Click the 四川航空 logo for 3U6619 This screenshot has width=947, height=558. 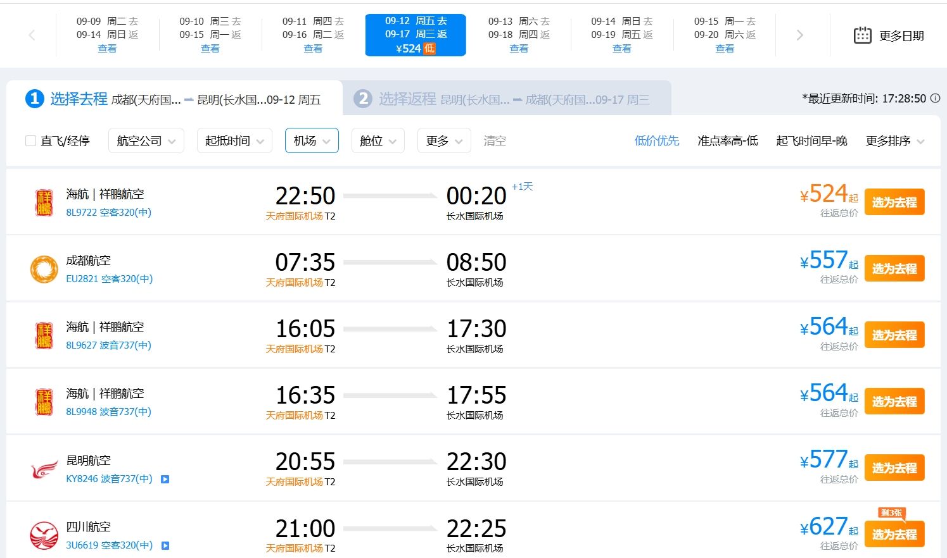coord(44,536)
